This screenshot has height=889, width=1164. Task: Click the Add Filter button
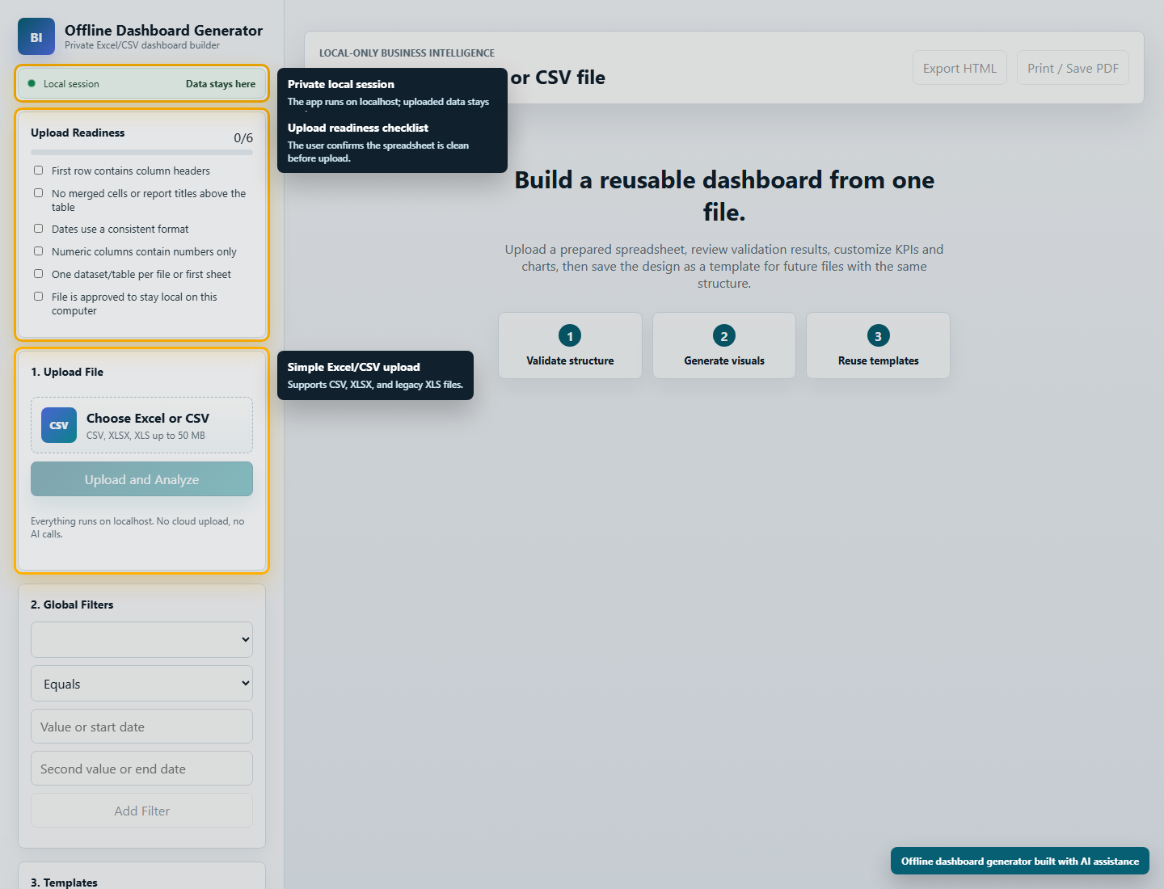(x=141, y=811)
